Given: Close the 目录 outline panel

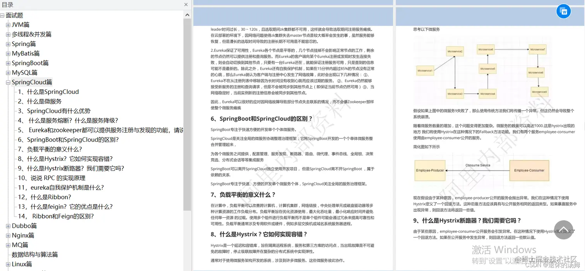Looking at the screenshot, I should tap(186, 5).
